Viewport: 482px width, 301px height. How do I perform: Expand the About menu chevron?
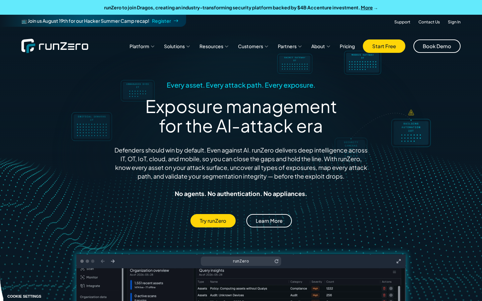point(328,46)
